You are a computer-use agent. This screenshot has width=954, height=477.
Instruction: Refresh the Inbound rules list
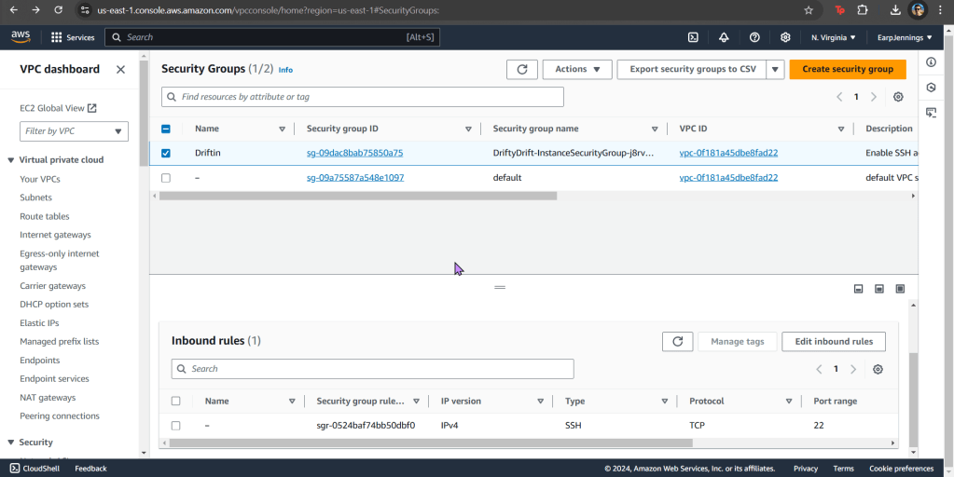[677, 342]
